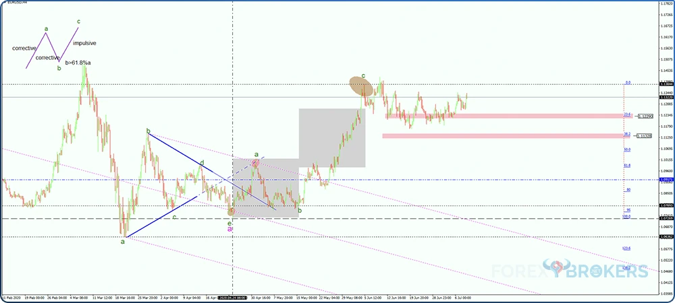Click the upper pink zone at 23.6 level
The width and height of the screenshot is (675, 303).
click(x=504, y=116)
